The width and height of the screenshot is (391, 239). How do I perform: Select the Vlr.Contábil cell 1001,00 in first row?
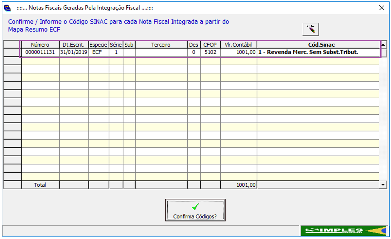(239, 52)
